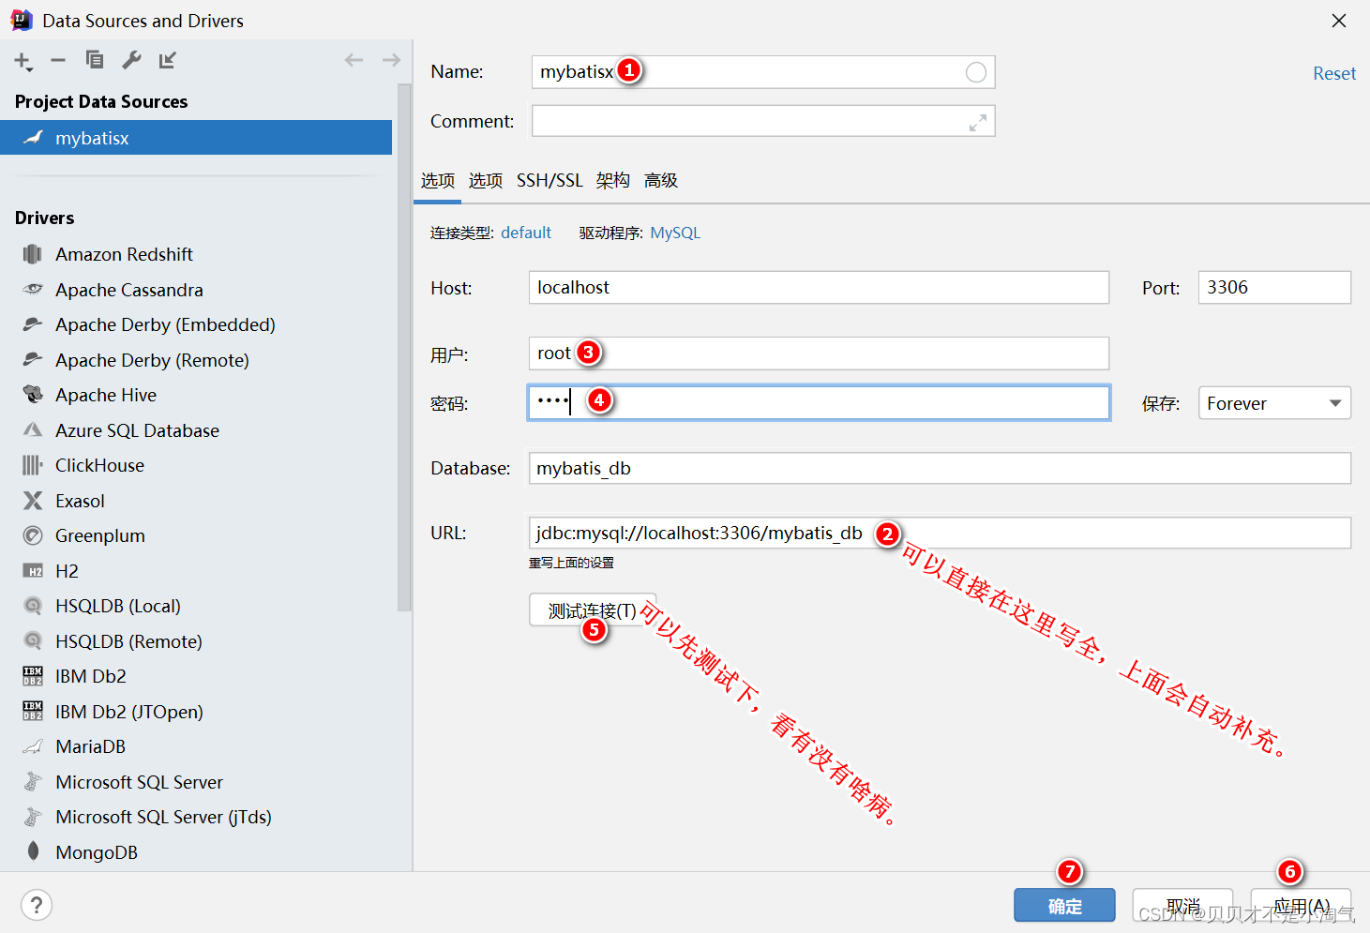This screenshot has width=1370, height=933.
Task: Focus the 密码 password field
Action: point(819,402)
